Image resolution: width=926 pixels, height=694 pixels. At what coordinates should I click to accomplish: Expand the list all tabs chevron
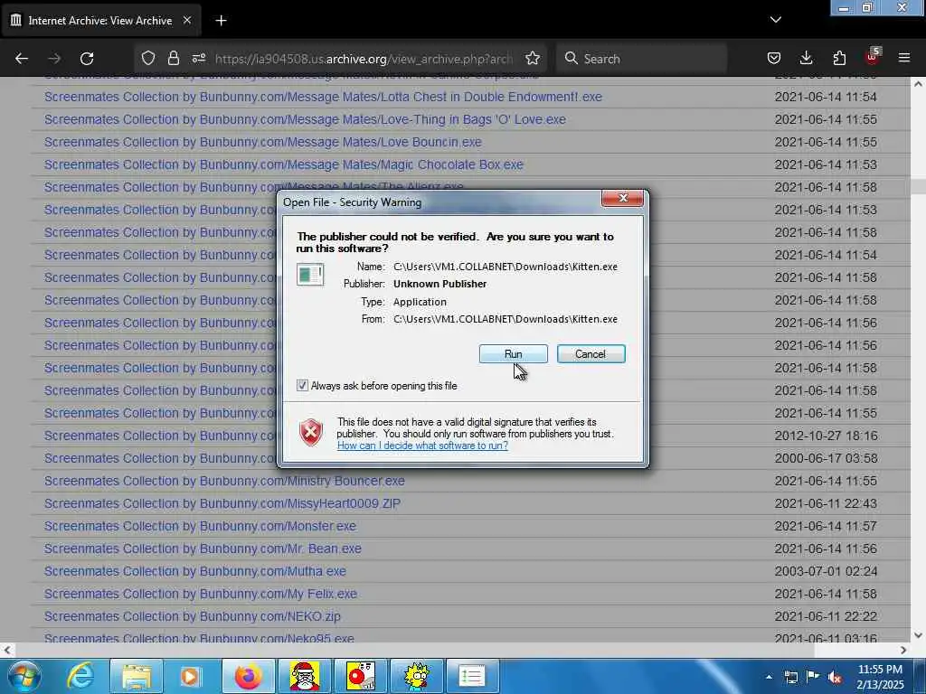pyautogui.click(x=775, y=20)
